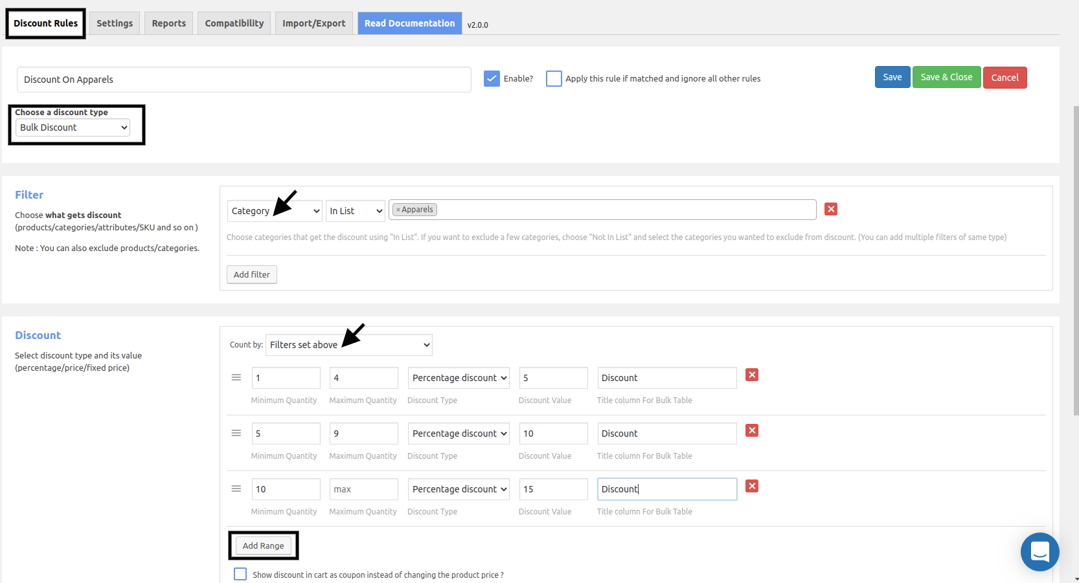The width and height of the screenshot is (1079, 583).
Task: Grab the drag handle of first range row
Action: (236, 377)
